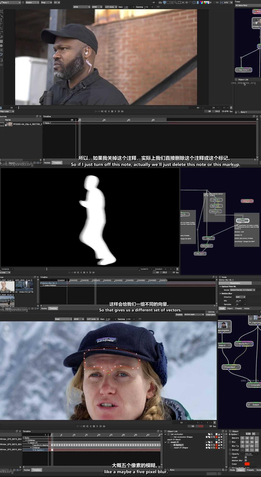Expand the node:children timeline row
Viewport: 261px width, 477px height.
point(43,285)
